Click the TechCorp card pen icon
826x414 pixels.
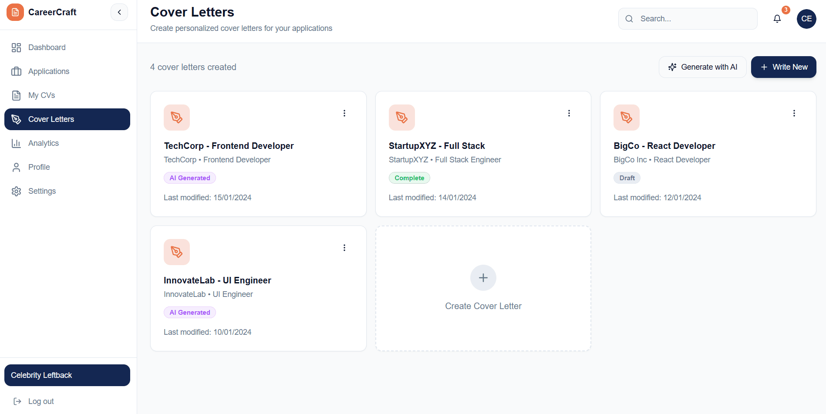pos(177,118)
